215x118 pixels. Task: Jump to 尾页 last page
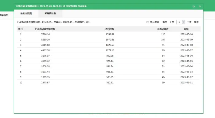[x=196, y=22]
